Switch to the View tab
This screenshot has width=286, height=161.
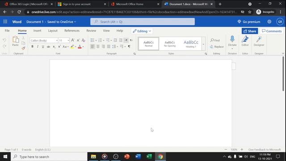pyautogui.click(x=106, y=31)
